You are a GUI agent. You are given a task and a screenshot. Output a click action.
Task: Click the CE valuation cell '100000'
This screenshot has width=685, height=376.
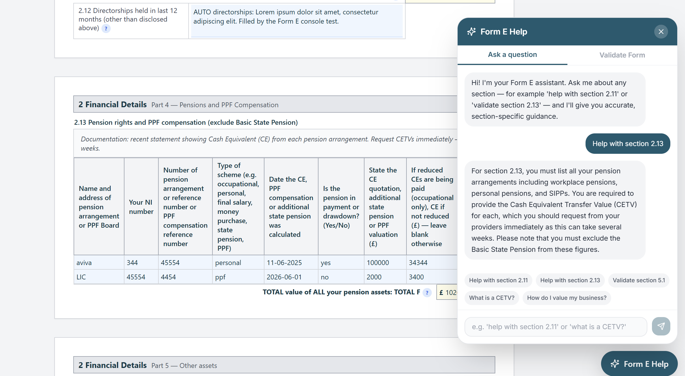(385, 262)
